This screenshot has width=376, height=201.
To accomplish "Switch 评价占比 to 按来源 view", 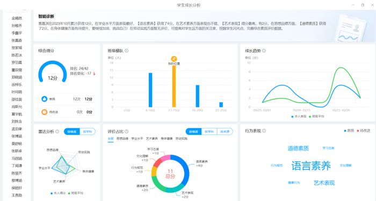I will click(225, 132).
